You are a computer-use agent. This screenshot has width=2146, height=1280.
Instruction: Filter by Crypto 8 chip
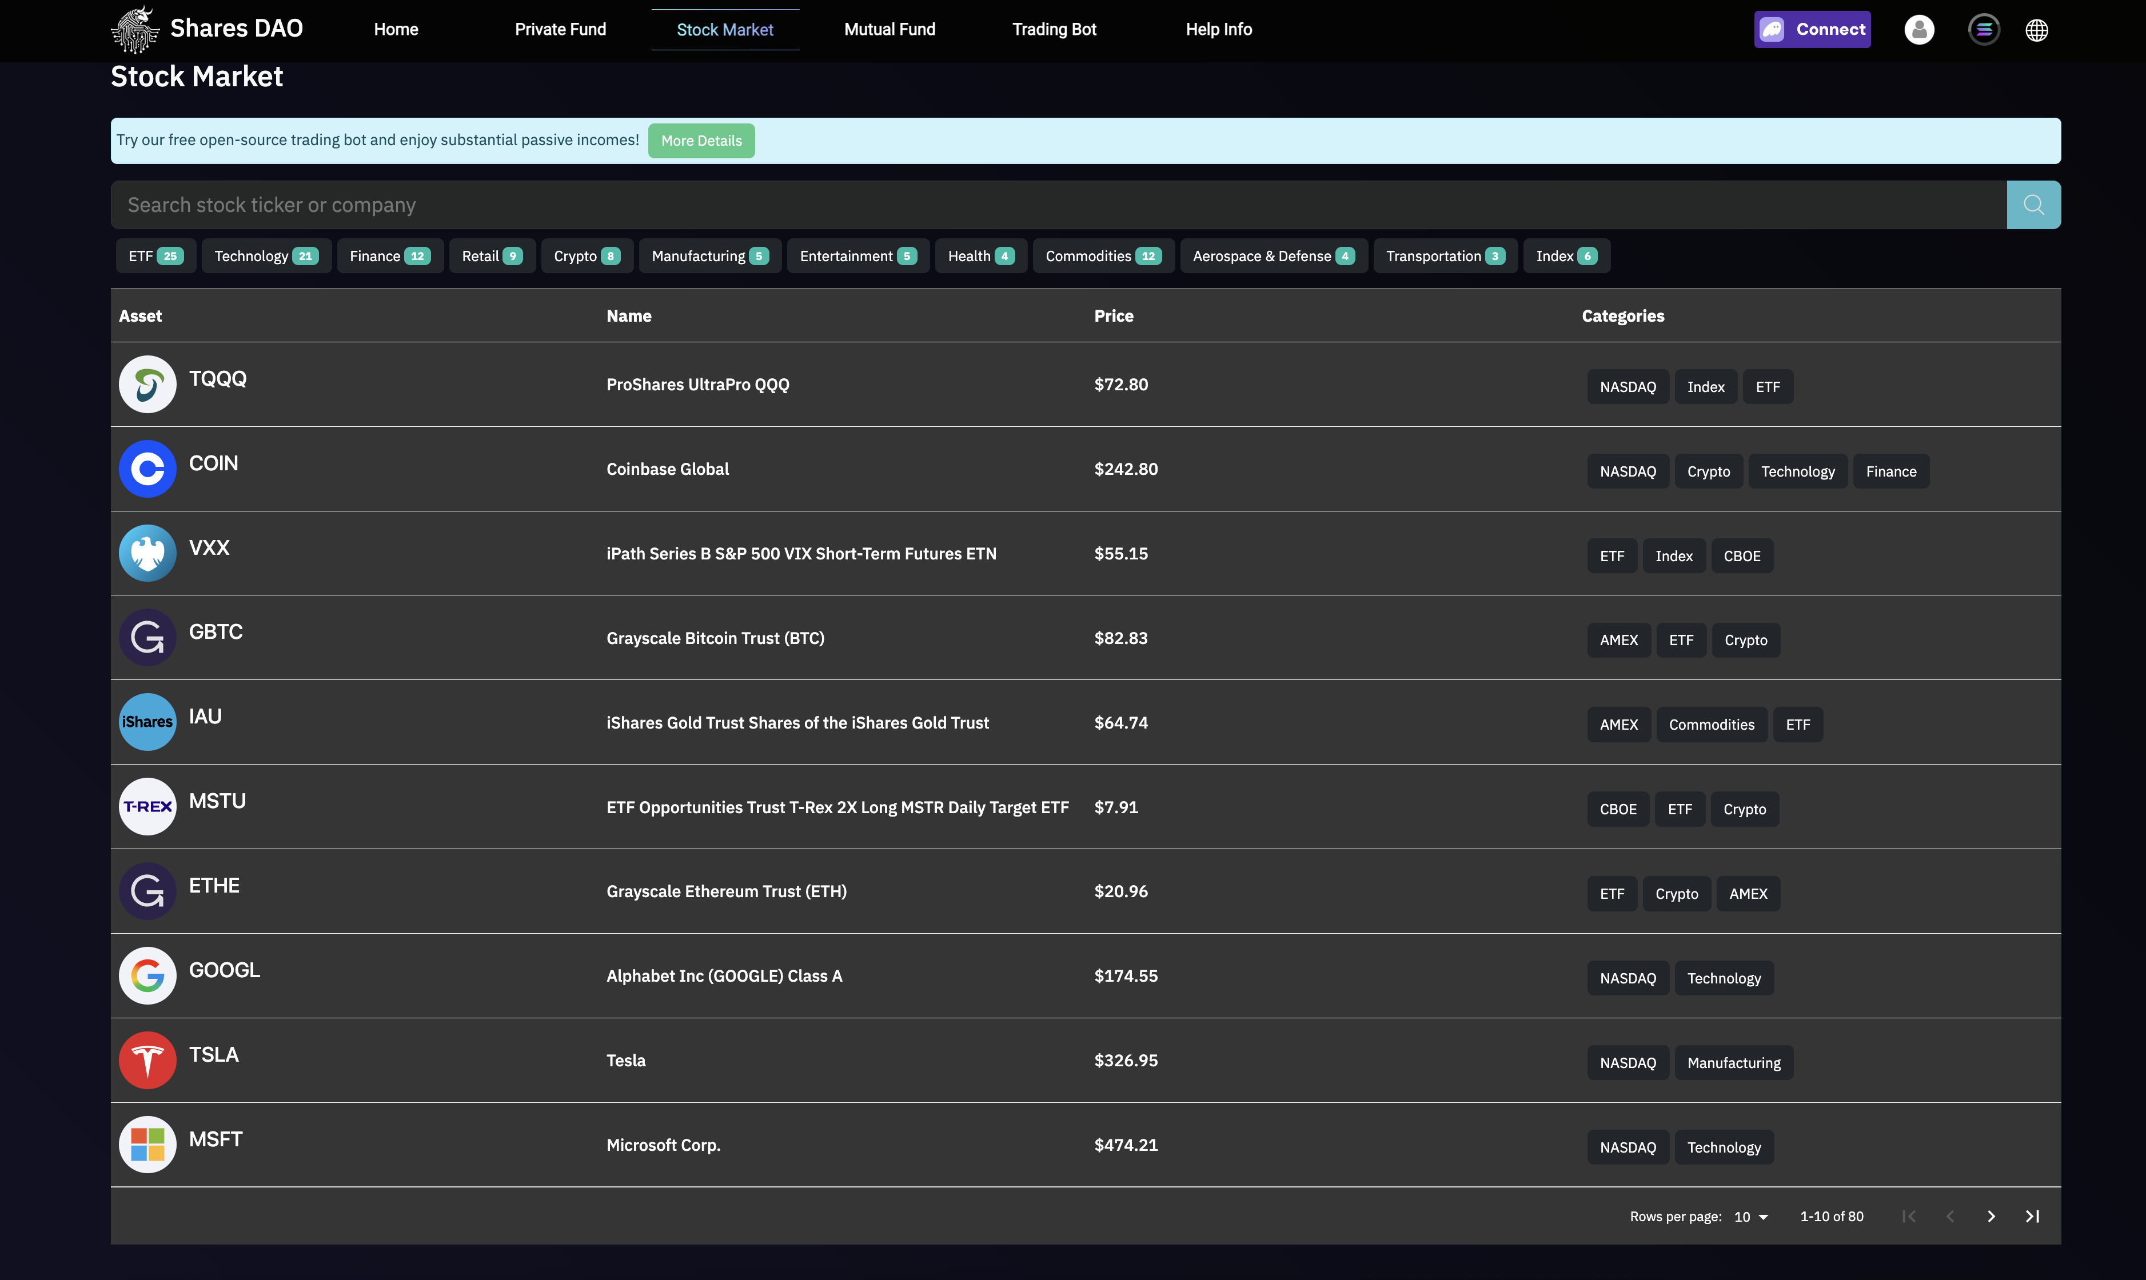click(x=588, y=256)
